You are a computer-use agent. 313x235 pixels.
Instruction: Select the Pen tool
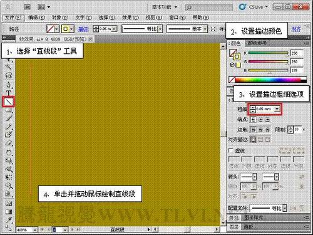[8, 85]
